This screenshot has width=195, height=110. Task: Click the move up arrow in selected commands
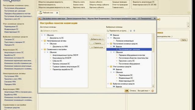131,31
